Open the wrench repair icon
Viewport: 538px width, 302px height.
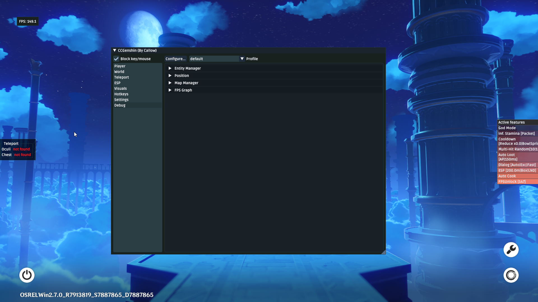coord(511,250)
